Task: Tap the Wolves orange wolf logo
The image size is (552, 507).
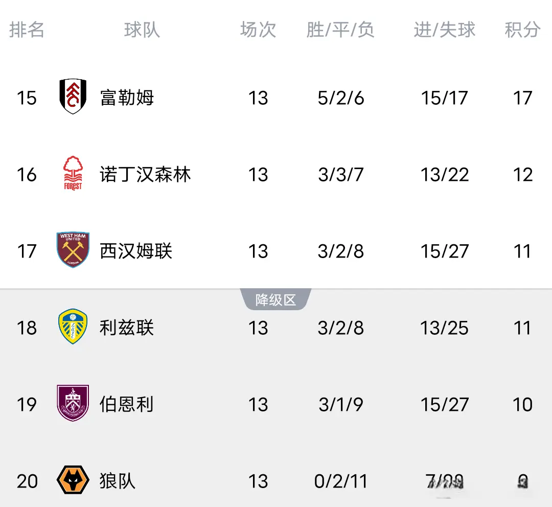Action: (73, 480)
